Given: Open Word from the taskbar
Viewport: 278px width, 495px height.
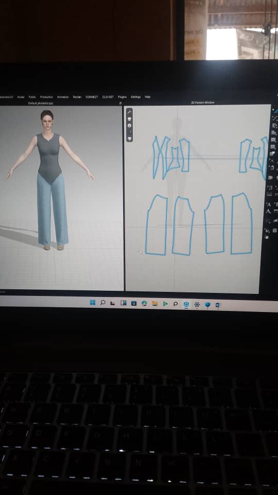Looking at the screenshot, I should 218,305.
